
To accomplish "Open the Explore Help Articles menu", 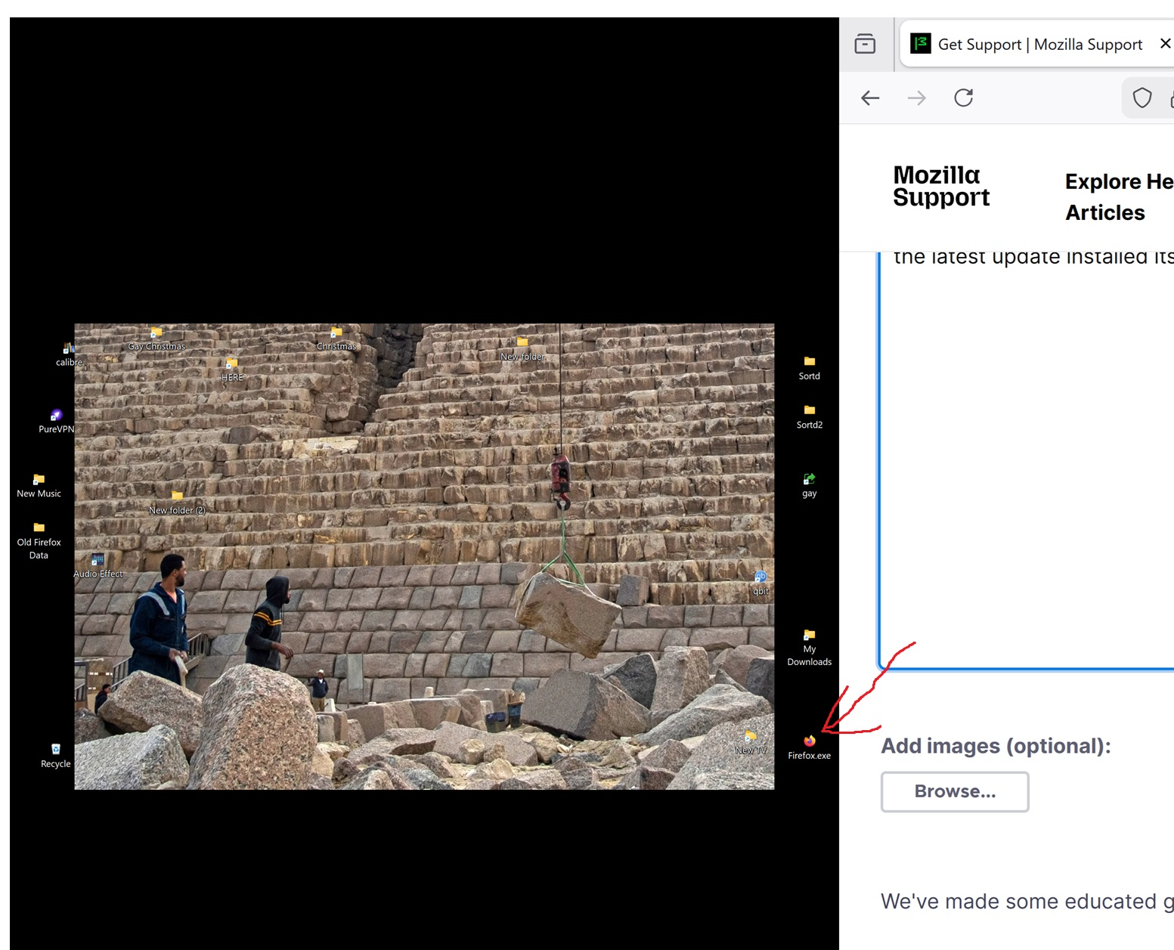I will (1119, 196).
